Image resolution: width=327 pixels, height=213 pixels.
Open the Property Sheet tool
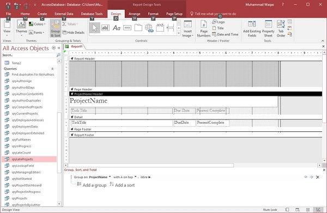(268, 29)
